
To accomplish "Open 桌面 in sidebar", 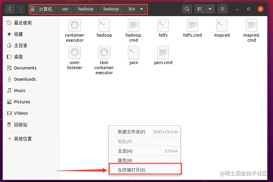I will click(31, 57).
